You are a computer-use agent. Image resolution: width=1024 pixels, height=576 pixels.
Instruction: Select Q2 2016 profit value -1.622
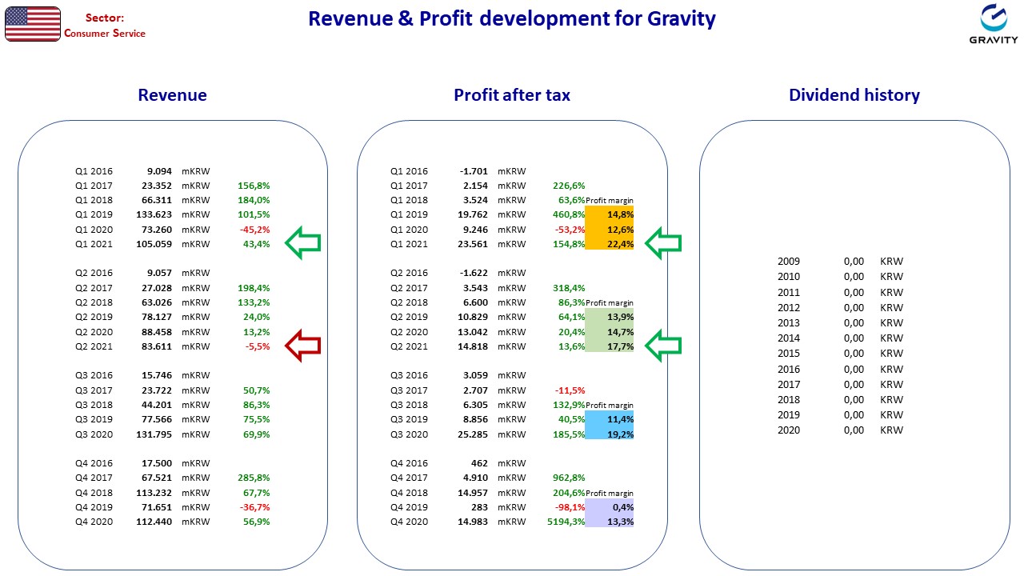474,273
